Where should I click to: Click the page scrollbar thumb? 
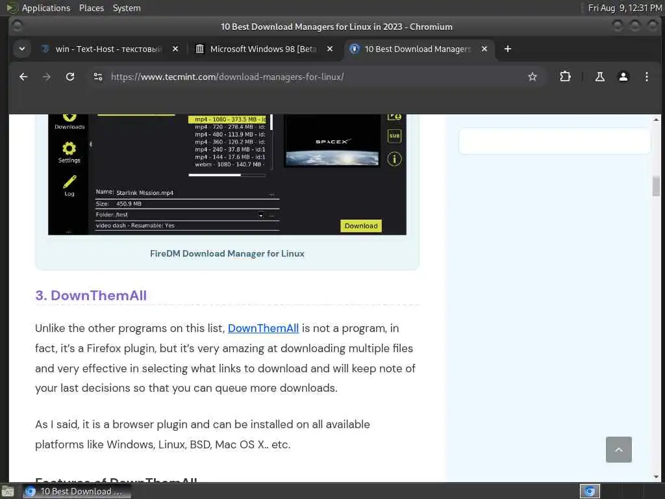tap(656, 186)
